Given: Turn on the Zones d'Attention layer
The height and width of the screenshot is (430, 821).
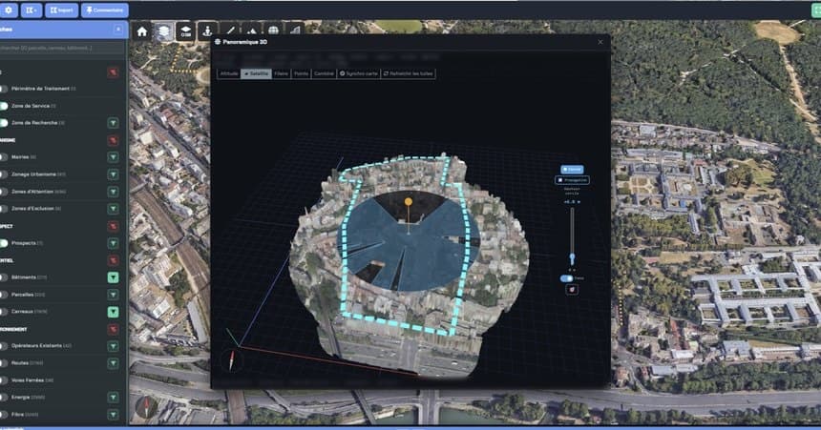Looking at the screenshot, I should (3, 192).
